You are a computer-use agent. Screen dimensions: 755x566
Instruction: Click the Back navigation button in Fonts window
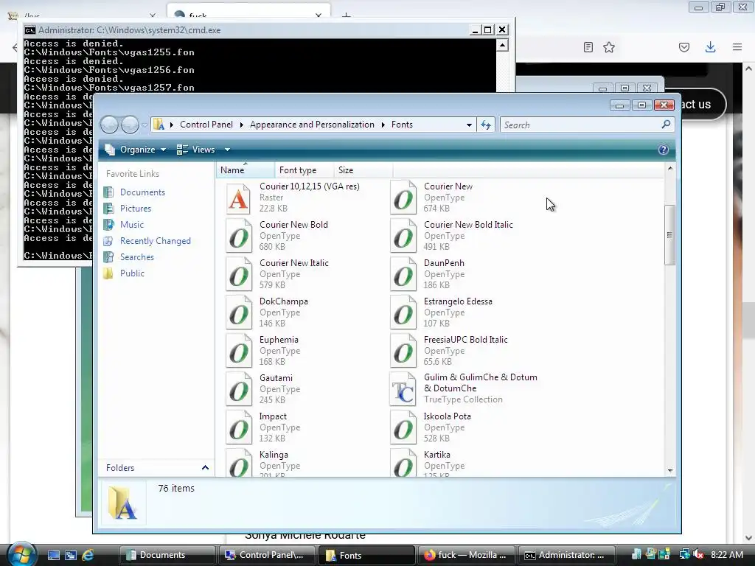tap(109, 125)
